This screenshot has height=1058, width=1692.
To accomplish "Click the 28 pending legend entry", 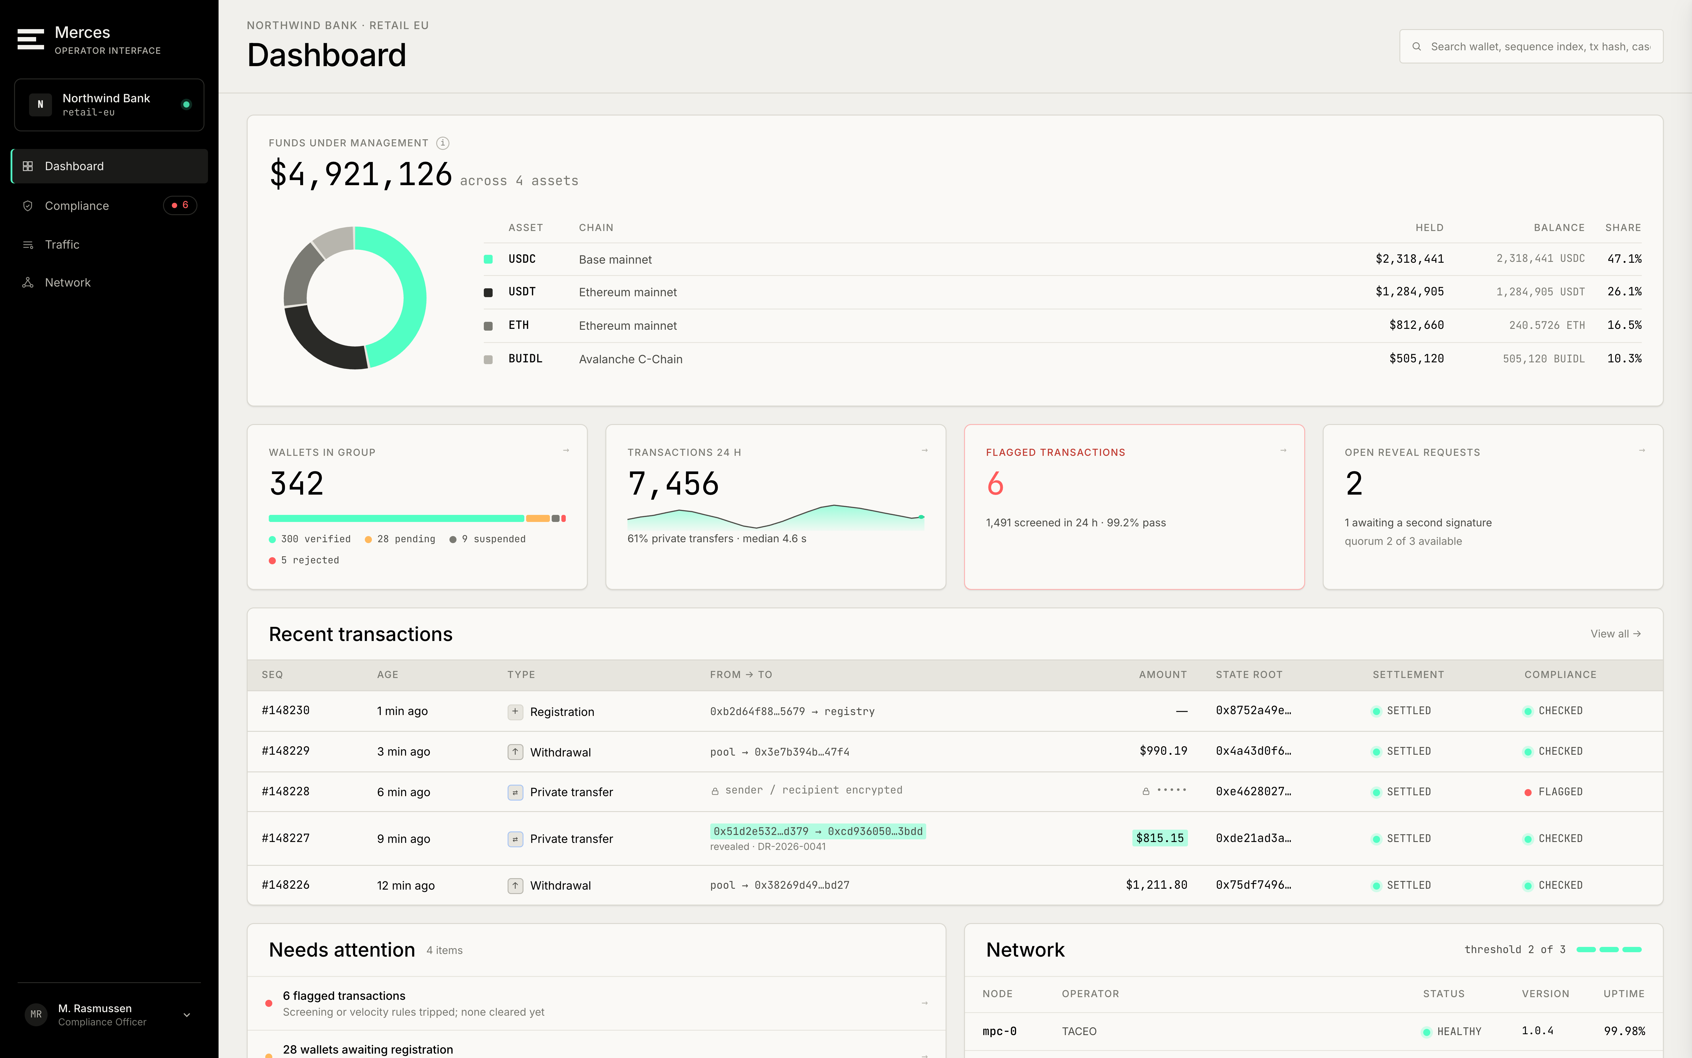I will point(400,540).
